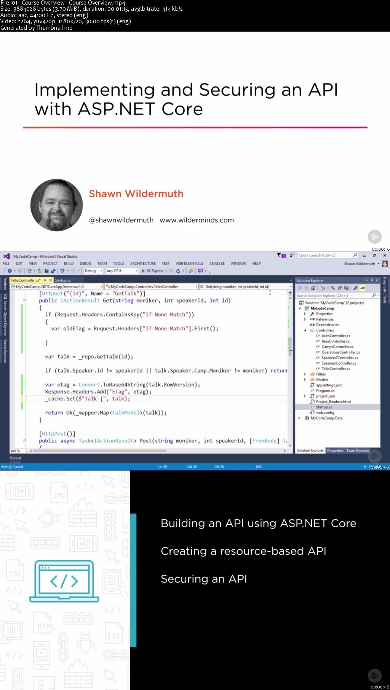This screenshot has width=390, height=690.
Task: Pin the TalksController.cs tab
Action: 45,280
